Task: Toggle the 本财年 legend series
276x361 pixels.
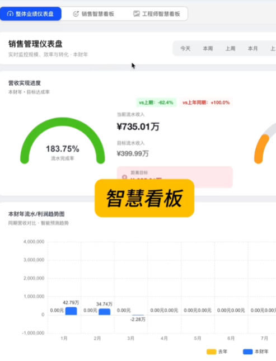Action: point(255,351)
